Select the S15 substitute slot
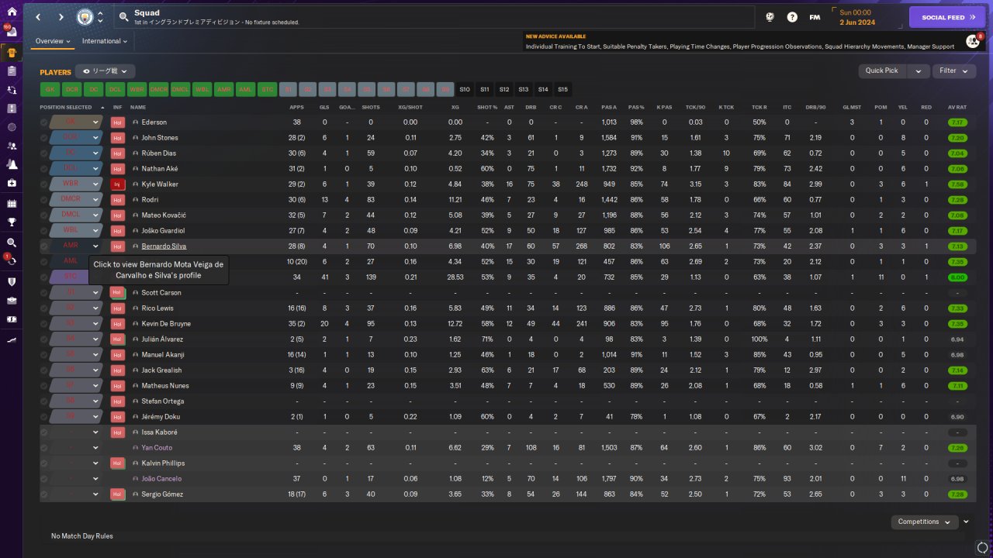The width and height of the screenshot is (993, 558). [563, 90]
